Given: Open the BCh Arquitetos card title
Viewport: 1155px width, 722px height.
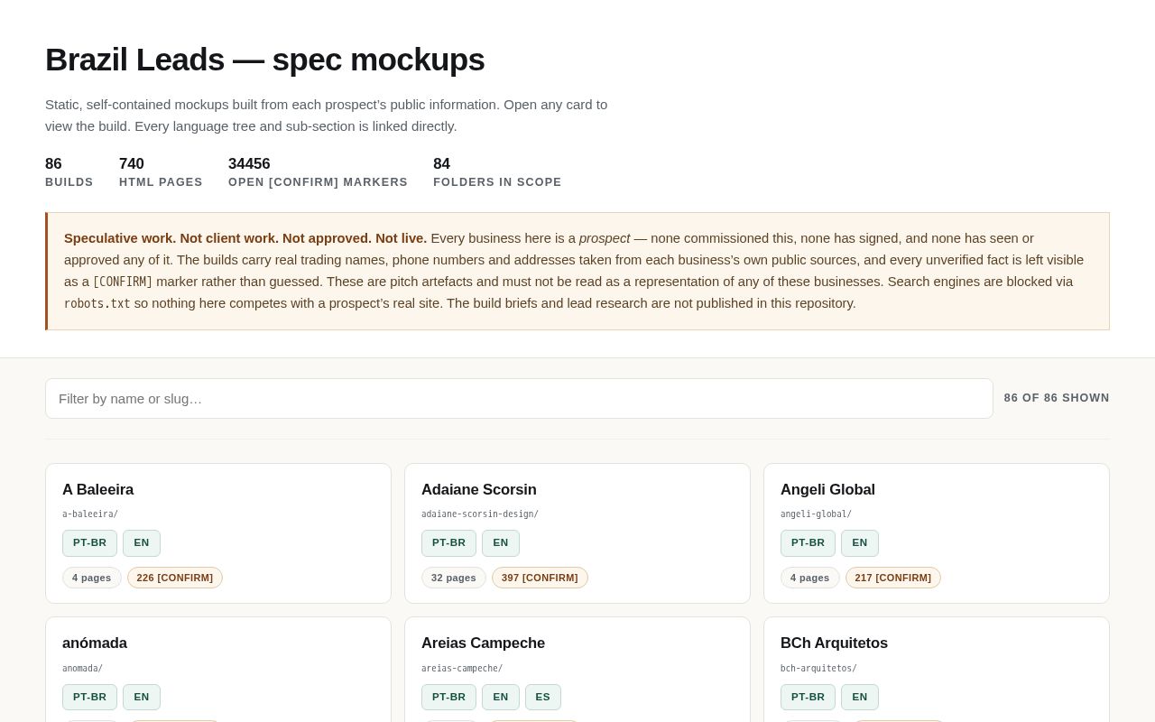Looking at the screenshot, I should tap(834, 643).
